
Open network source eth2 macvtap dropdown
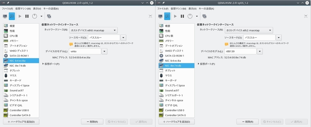(249, 30)
